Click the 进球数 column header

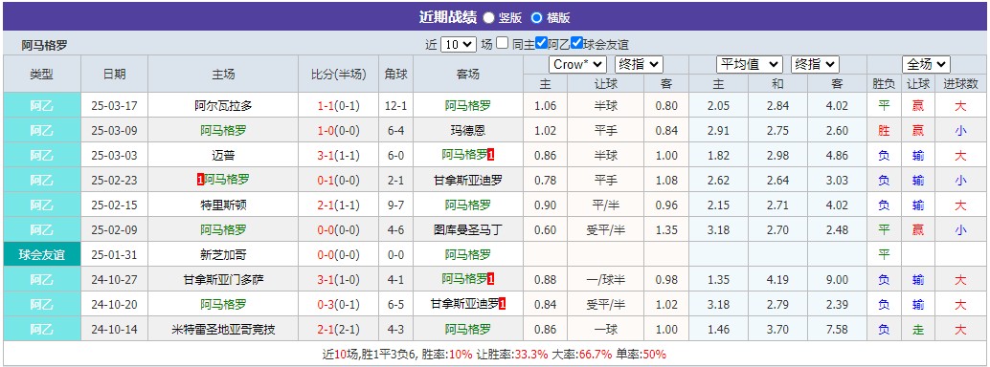[960, 84]
